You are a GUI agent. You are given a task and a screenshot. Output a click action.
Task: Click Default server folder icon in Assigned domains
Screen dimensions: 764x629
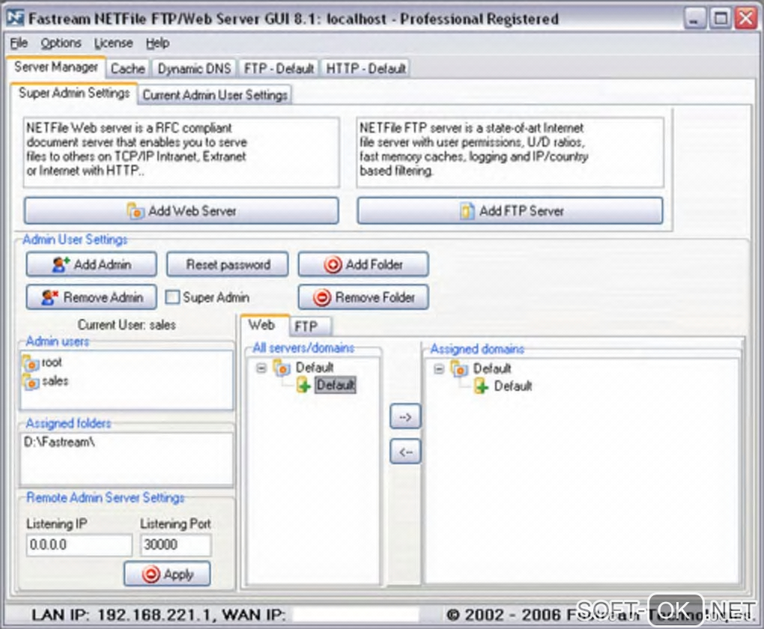click(x=459, y=369)
